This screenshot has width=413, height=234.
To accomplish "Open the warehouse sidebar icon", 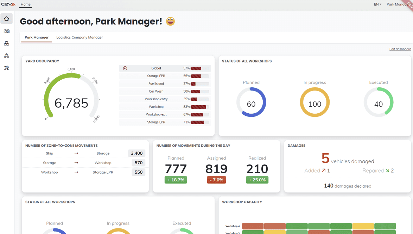I will pos(7,31).
